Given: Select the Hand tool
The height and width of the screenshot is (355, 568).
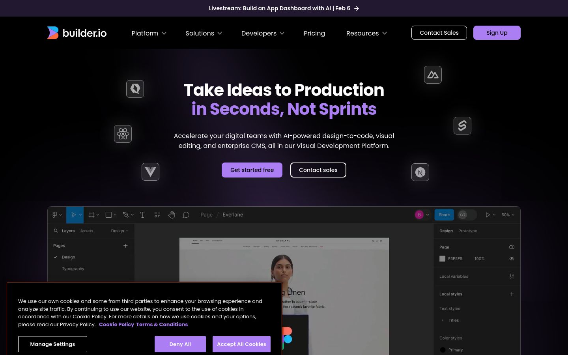Looking at the screenshot, I should click(x=172, y=215).
